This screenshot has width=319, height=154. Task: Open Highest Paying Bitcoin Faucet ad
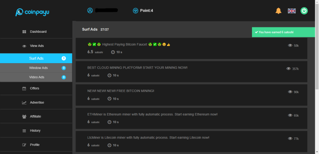[x=192, y=49]
